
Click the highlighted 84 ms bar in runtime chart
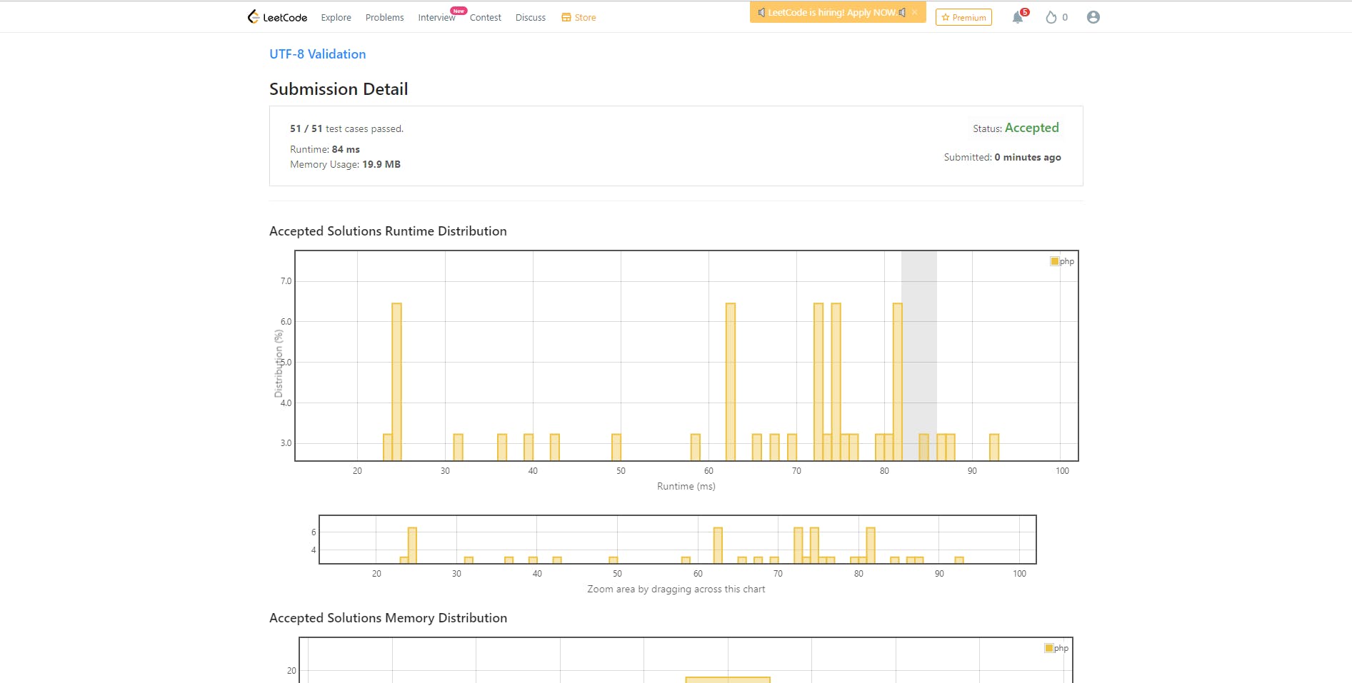[923, 447]
